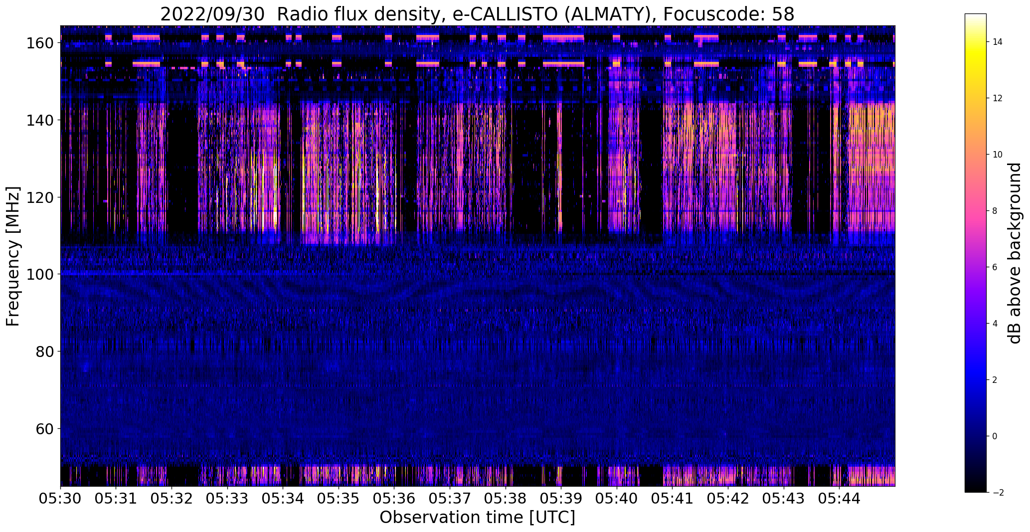This screenshot has height=532, width=1030.
Task: Click the 05:34 time tick label
Action: (x=283, y=499)
